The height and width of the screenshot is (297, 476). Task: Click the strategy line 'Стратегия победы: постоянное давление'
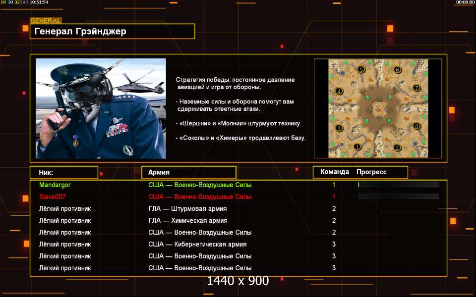click(x=235, y=80)
